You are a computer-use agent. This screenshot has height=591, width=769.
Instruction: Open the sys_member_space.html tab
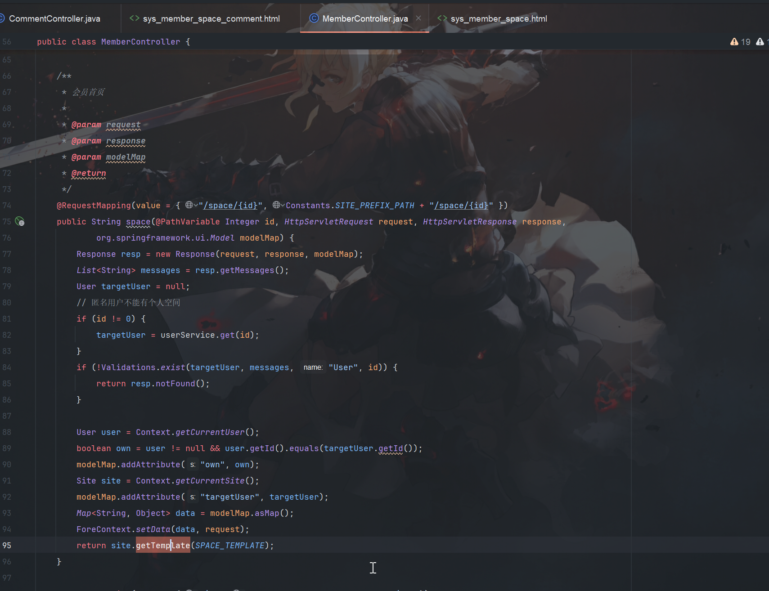click(499, 18)
